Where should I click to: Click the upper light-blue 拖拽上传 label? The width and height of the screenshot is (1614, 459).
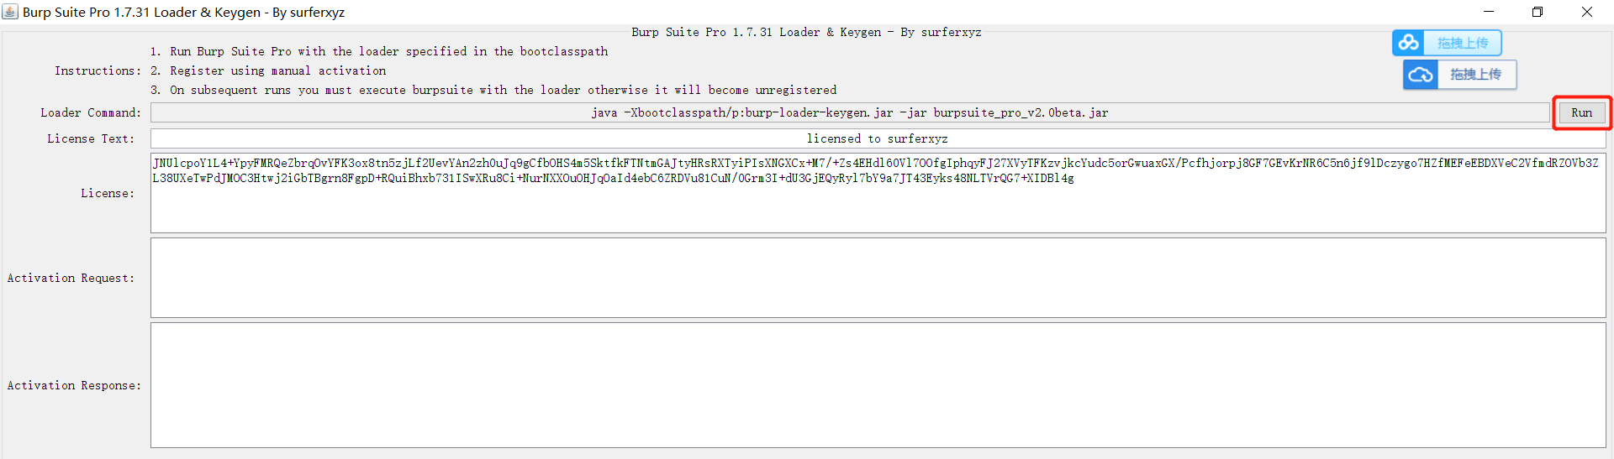click(x=1463, y=43)
